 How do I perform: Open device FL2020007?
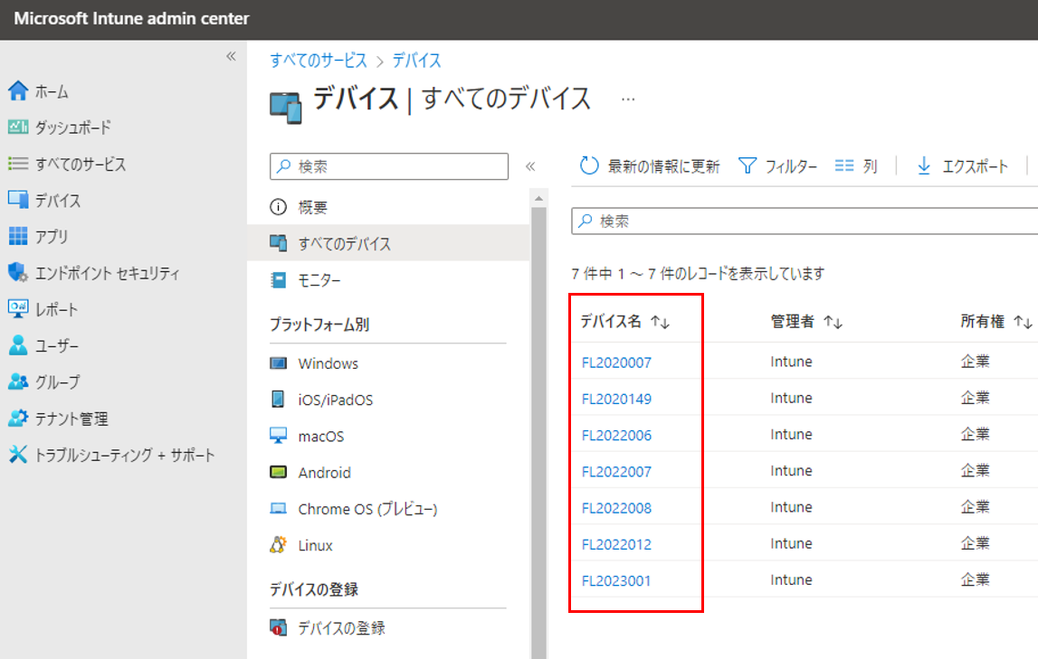coord(616,362)
